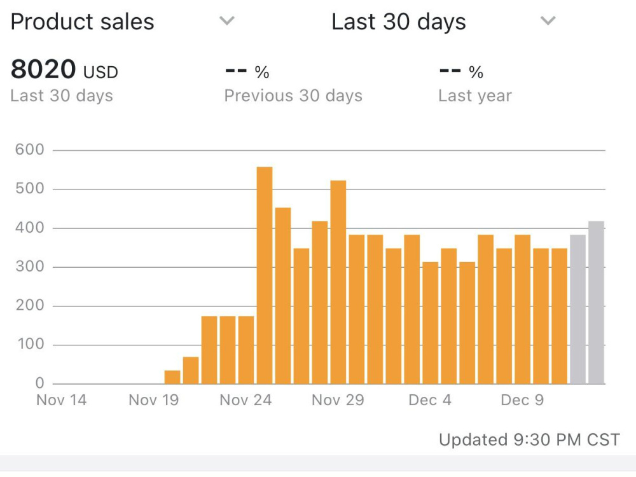
Task: Tap the 600 y-axis label
Action: (30, 149)
